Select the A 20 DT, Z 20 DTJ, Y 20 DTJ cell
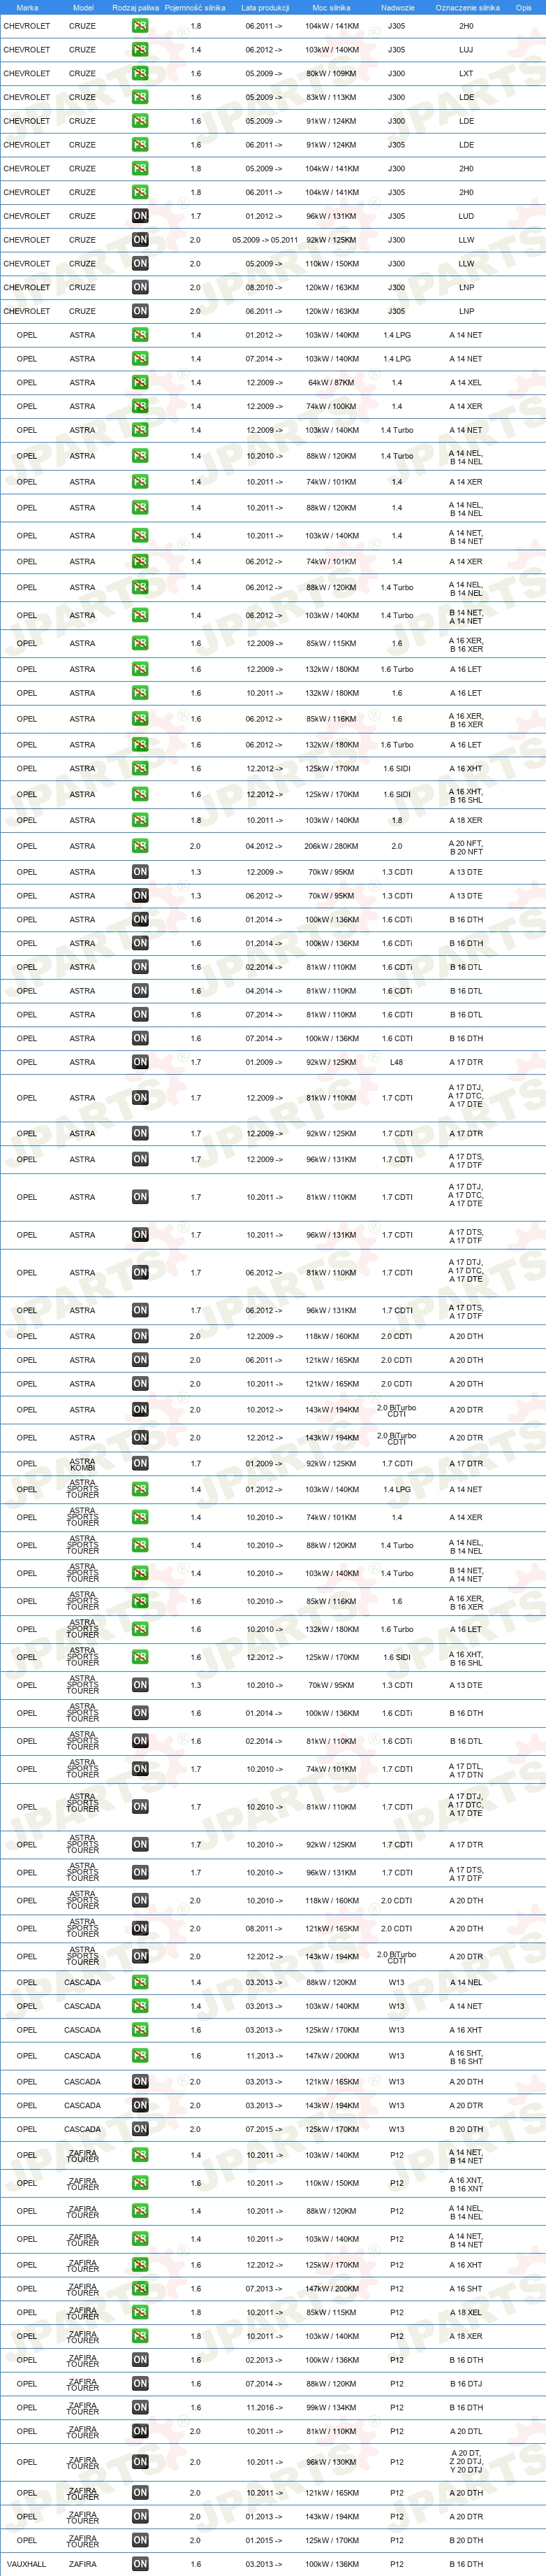 click(x=466, y=2462)
